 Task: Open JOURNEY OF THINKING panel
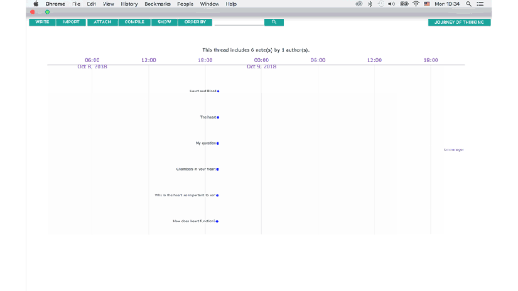click(x=459, y=22)
